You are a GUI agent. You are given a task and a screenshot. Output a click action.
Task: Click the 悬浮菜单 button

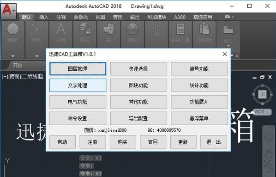tap(199, 118)
